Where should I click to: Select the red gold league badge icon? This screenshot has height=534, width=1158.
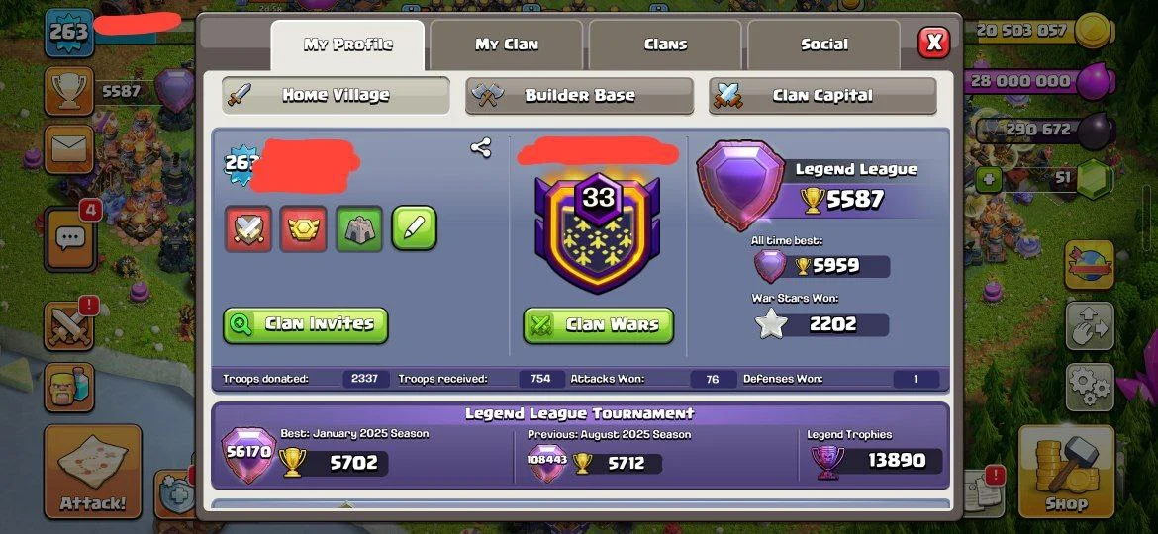(x=304, y=228)
